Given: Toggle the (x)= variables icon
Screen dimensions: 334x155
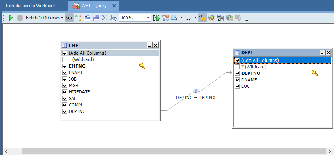Looking at the screenshot, I should click(69, 18).
